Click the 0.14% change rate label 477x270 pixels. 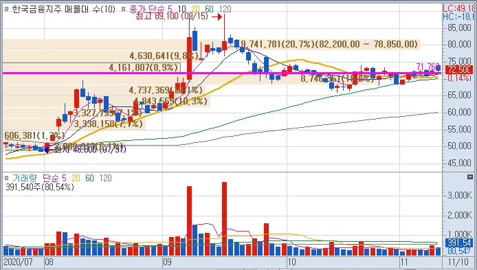click(x=458, y=78)
